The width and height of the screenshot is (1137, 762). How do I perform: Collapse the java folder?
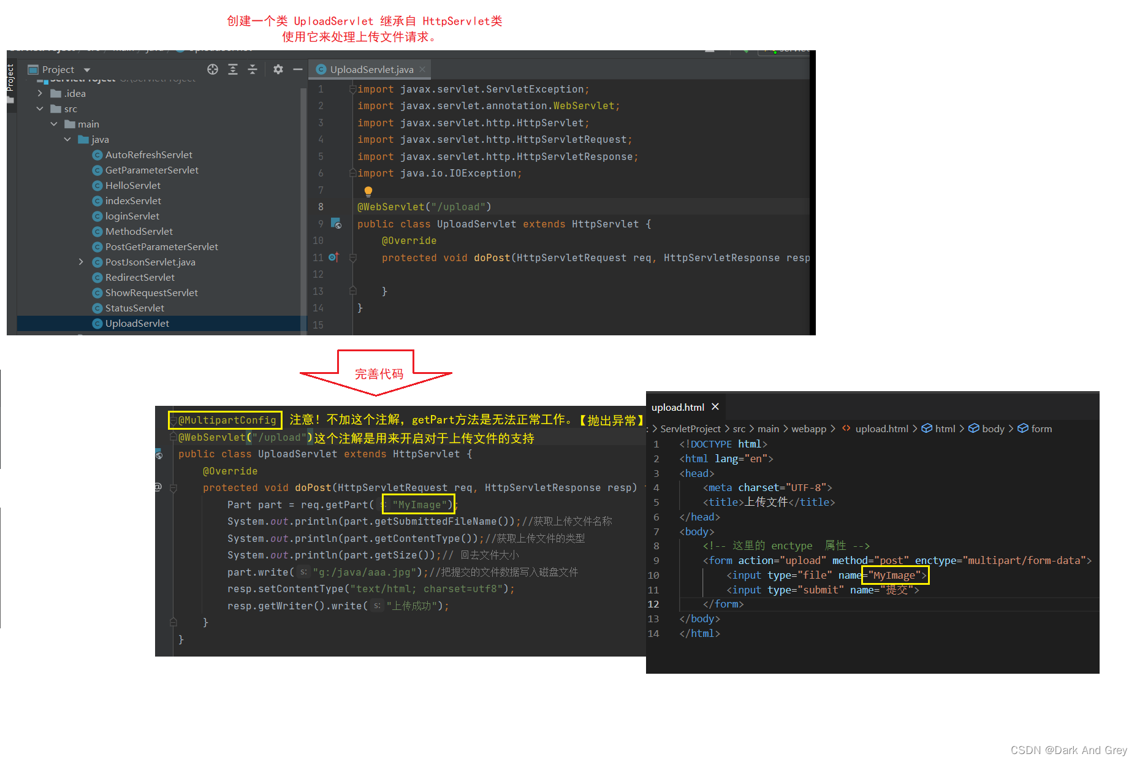(67, 139)
